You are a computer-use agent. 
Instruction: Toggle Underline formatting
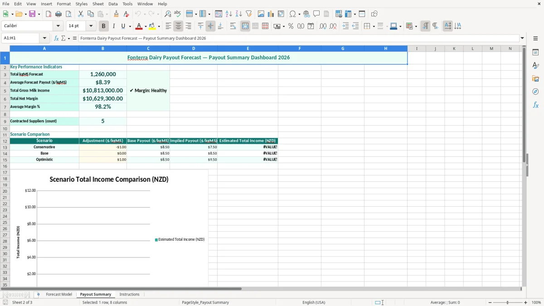pos(123,26)
